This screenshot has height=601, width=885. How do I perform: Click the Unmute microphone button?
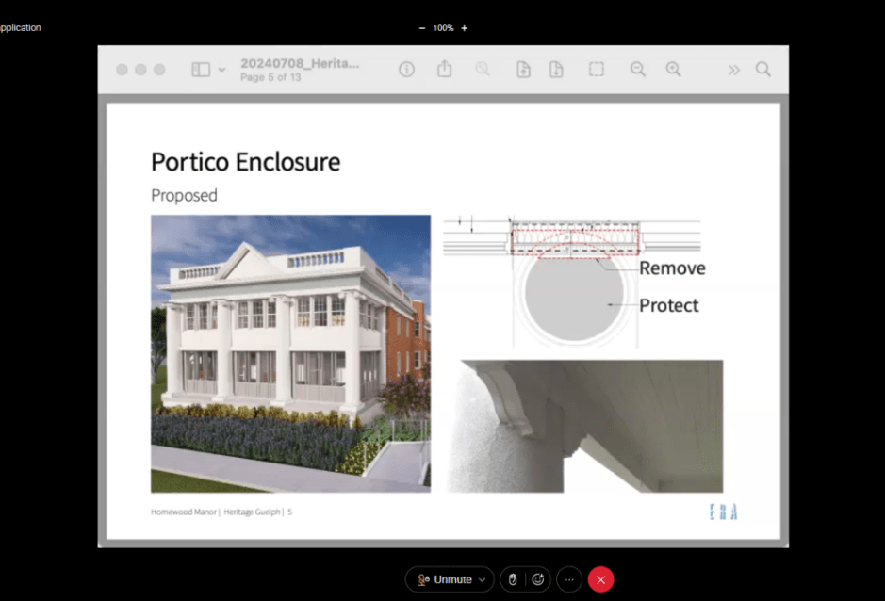[x=445, y=579]
